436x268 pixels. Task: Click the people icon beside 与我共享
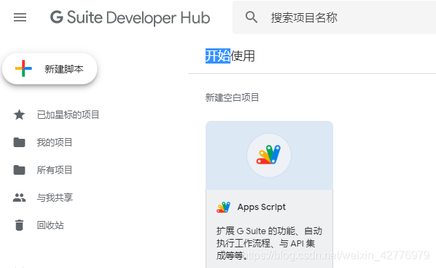click(x=19, y=198)
